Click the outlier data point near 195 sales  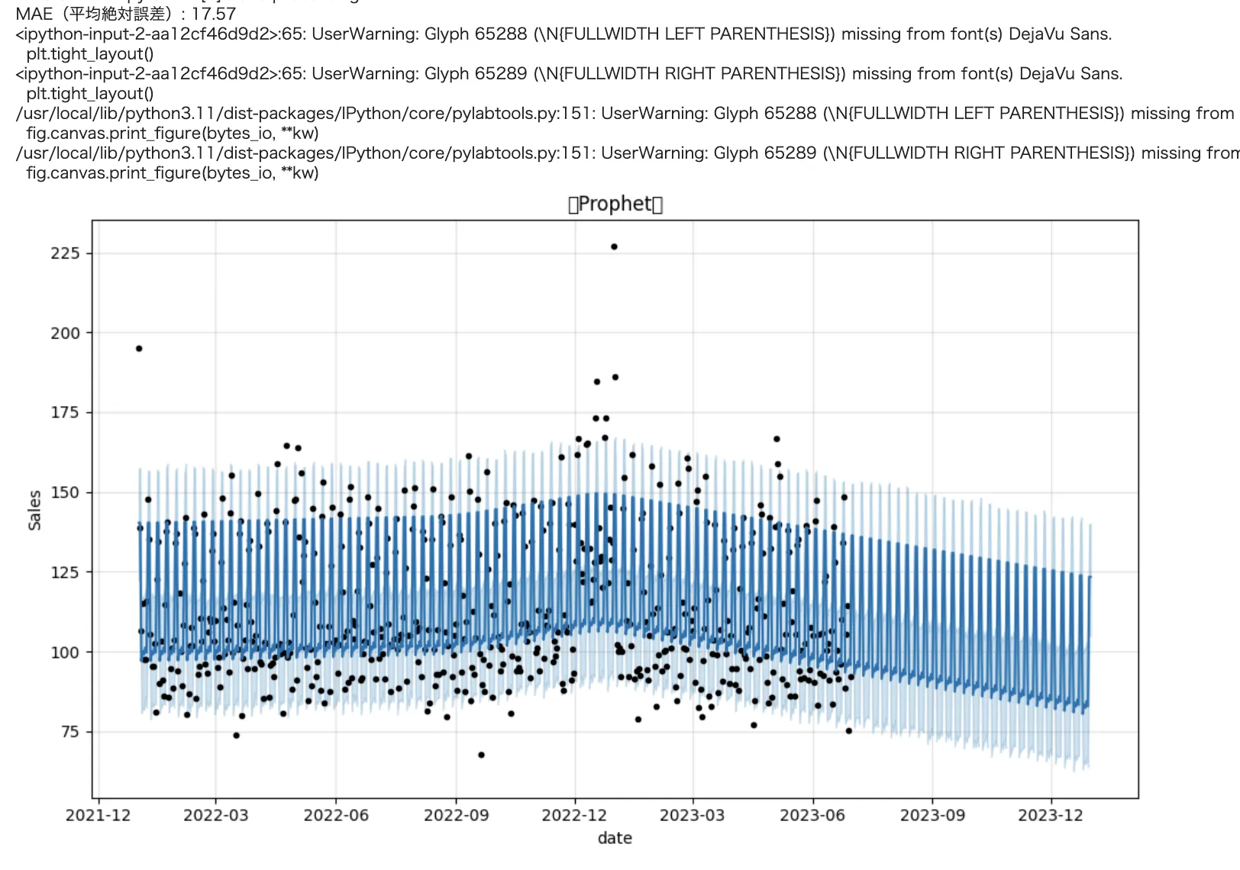[x=139, y=348]
